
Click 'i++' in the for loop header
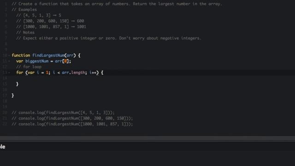(93, 72)
